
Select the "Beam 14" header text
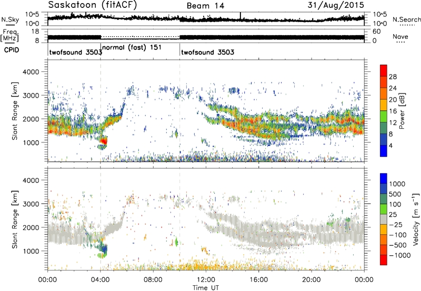pos(205,6)
